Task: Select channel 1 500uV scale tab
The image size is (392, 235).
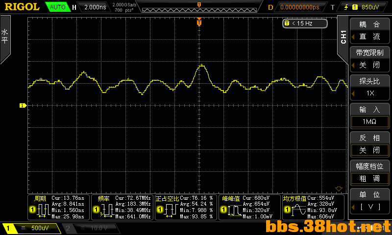Action: click(x=31, y=228)
